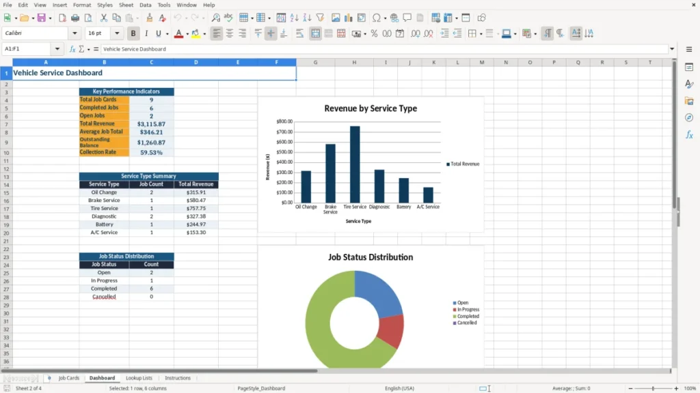Open the Font Color palette arrow
This screenshot has height=393, width=700.
(x=187, y=34)
